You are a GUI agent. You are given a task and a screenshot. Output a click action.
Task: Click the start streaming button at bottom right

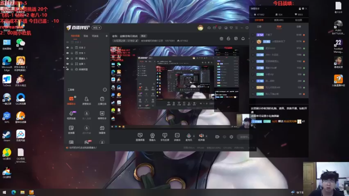pos(244,137)
